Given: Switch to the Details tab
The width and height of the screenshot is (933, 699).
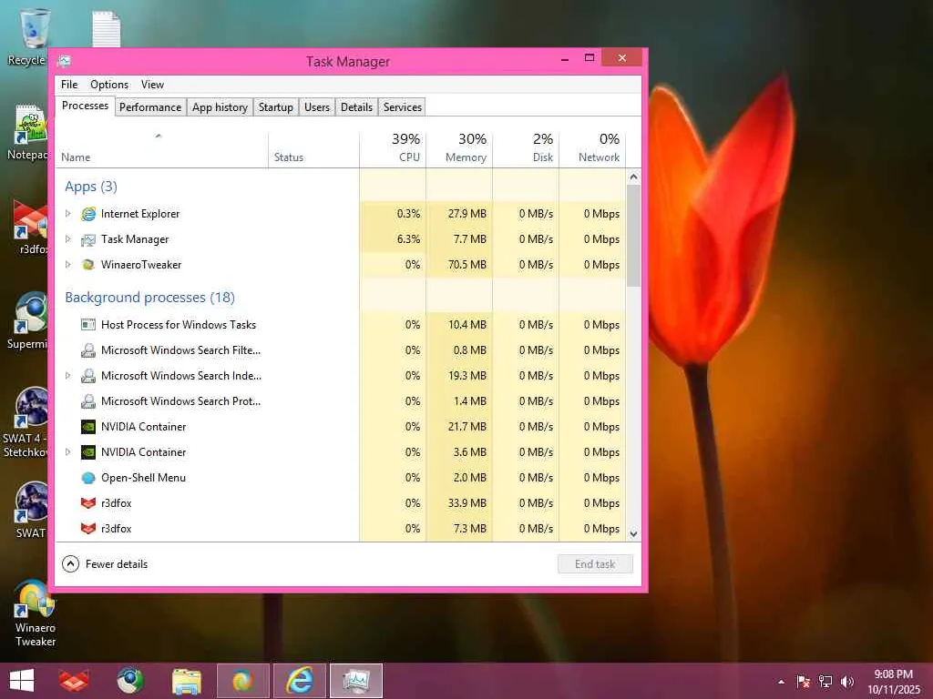Looking at the screenshot, I should (x=356, y=107).
